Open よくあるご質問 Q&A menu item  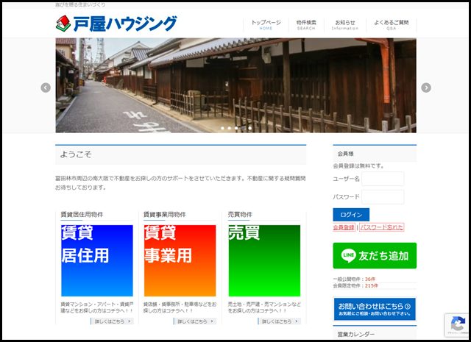[x=391, y=24]
